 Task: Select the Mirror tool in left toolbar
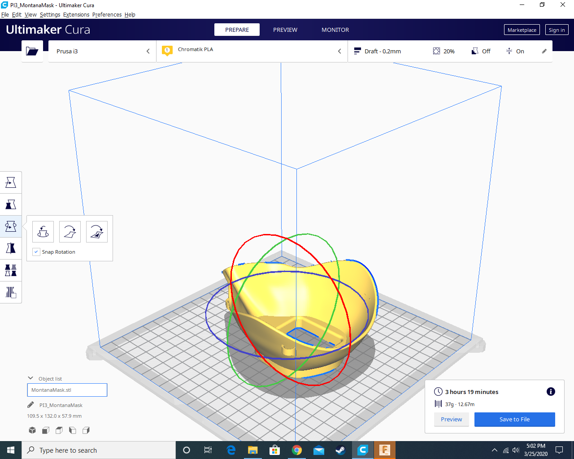[11, 248]
